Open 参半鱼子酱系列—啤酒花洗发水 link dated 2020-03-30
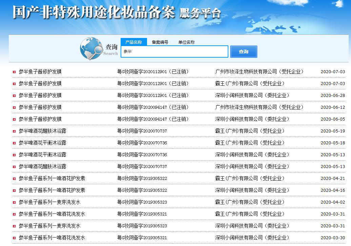The width and height of the screenshot is (351, 246). point(52,238)
